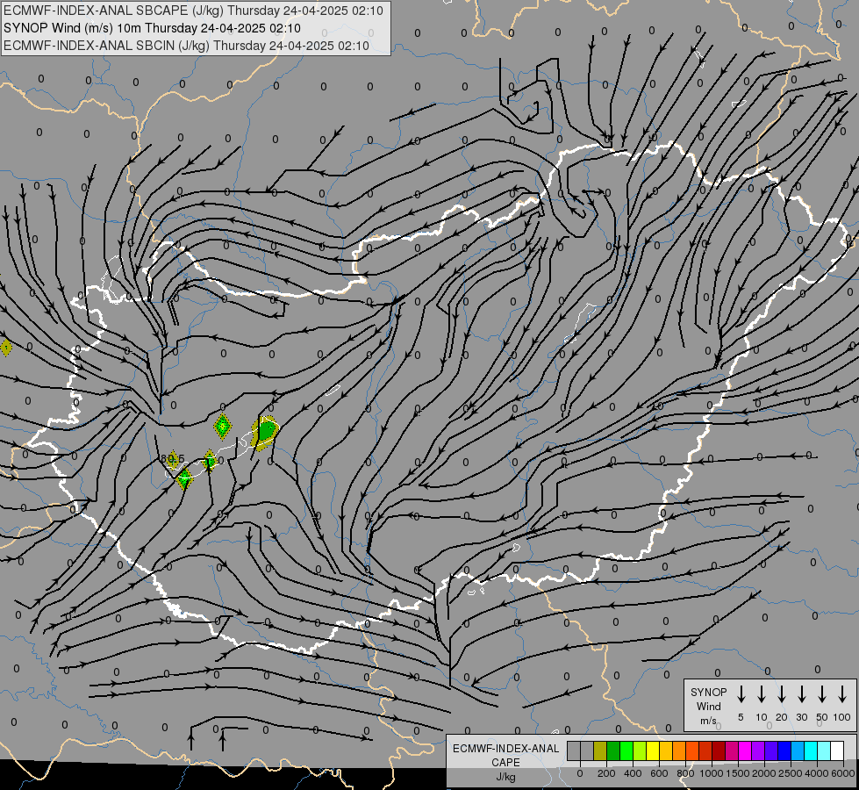The image size is (859, 790).
Task: Click the '200' value on CAPE scale
Action: (x=606, y=773)
